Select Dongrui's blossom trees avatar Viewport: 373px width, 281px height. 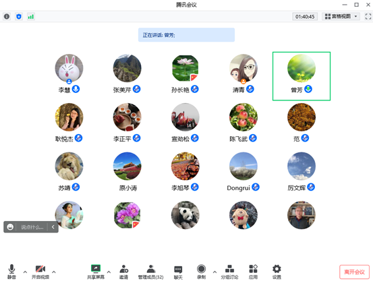pos(243,166)
